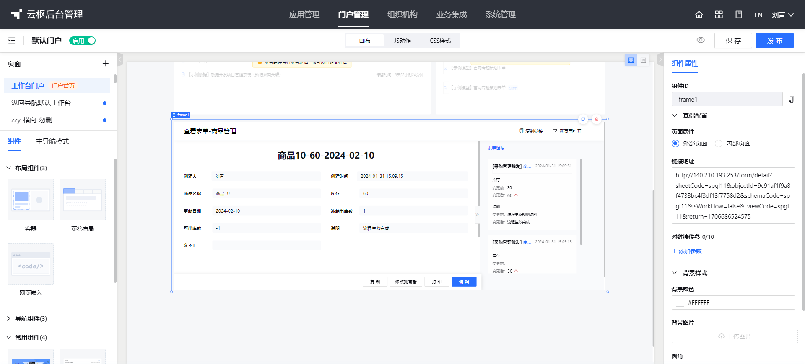Switch to the CSS样式 tab
The image size is (805, 364).
pos(440,41)
